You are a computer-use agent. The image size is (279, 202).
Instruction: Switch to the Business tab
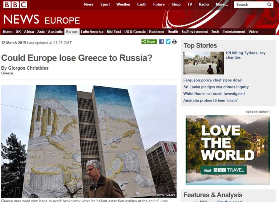[x=157, y=32]
